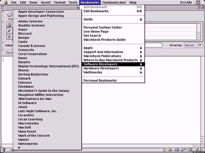The width and height of the screenshot is (205, 153).
Task: Open the application switcher icon beside the clock
Action: click(x=198, y=3)
